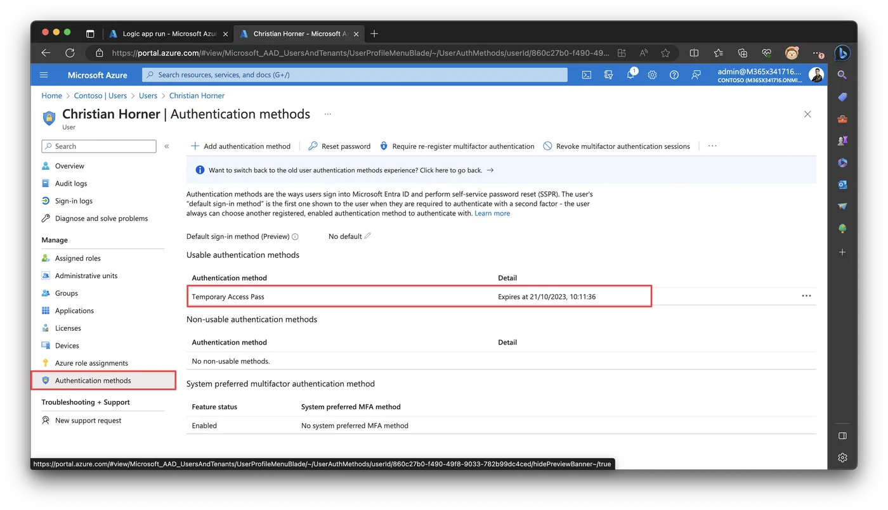The width and height of the screenshot is (888, 510).
Task: Toggle the Edge sidebar panel layout icon
Action: pyautogui.click(x=842, y=436)
